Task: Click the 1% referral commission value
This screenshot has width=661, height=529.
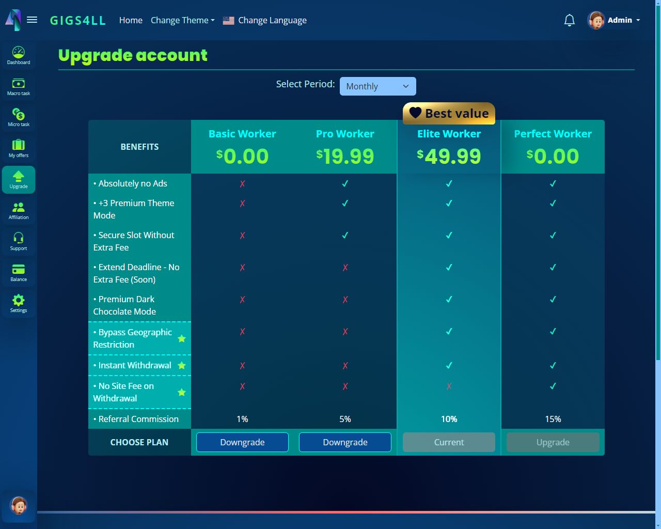Action: pyautogui.click(x=242, y=419)
